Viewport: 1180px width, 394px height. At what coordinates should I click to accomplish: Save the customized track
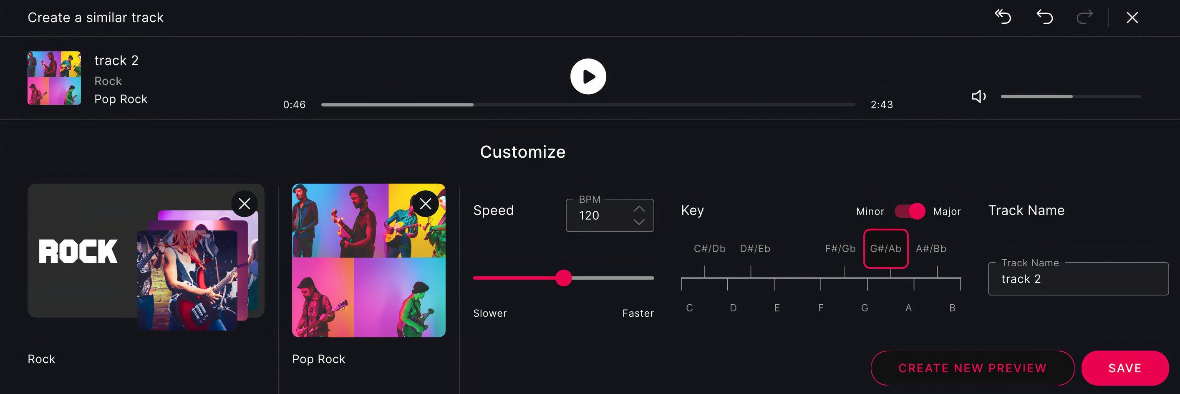pos(1125,368)
